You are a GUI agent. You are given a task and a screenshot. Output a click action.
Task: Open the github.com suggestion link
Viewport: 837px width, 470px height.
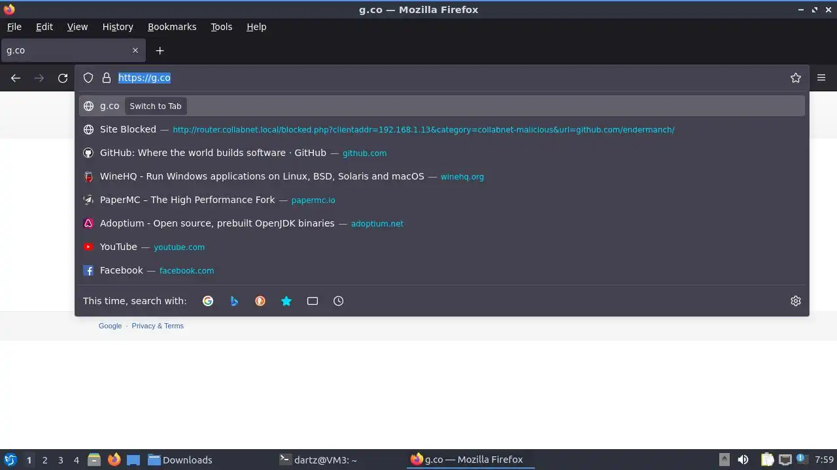364,153
